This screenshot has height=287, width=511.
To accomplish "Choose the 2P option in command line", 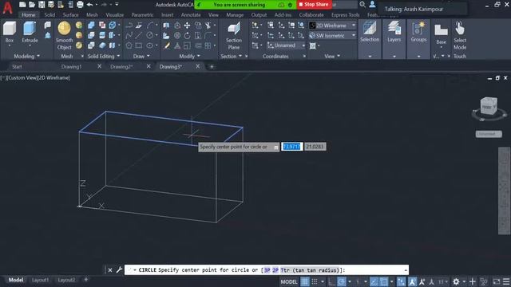I will (x=275, y=270).
